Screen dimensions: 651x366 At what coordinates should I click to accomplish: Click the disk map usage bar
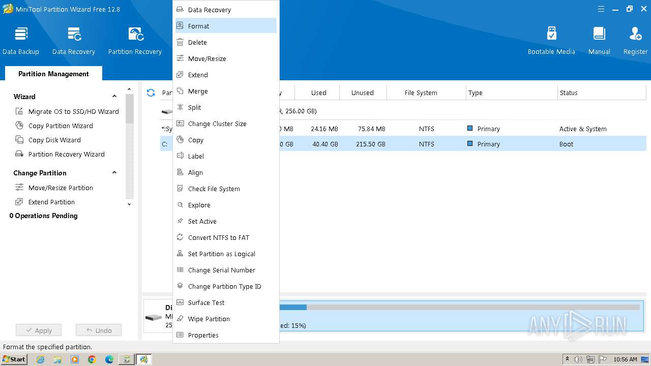pos(459,307)
